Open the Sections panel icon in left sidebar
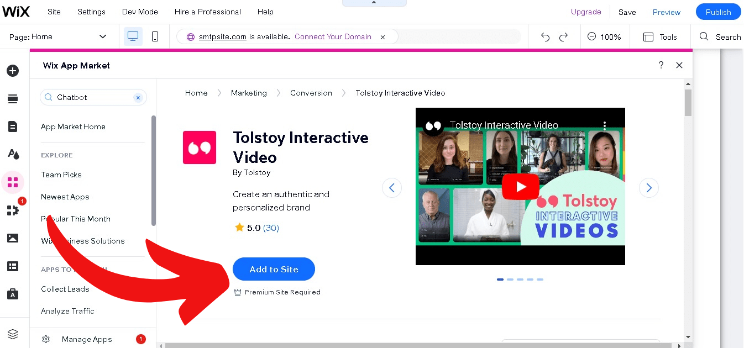Viewport: 744px width, 348px height. 13,99
